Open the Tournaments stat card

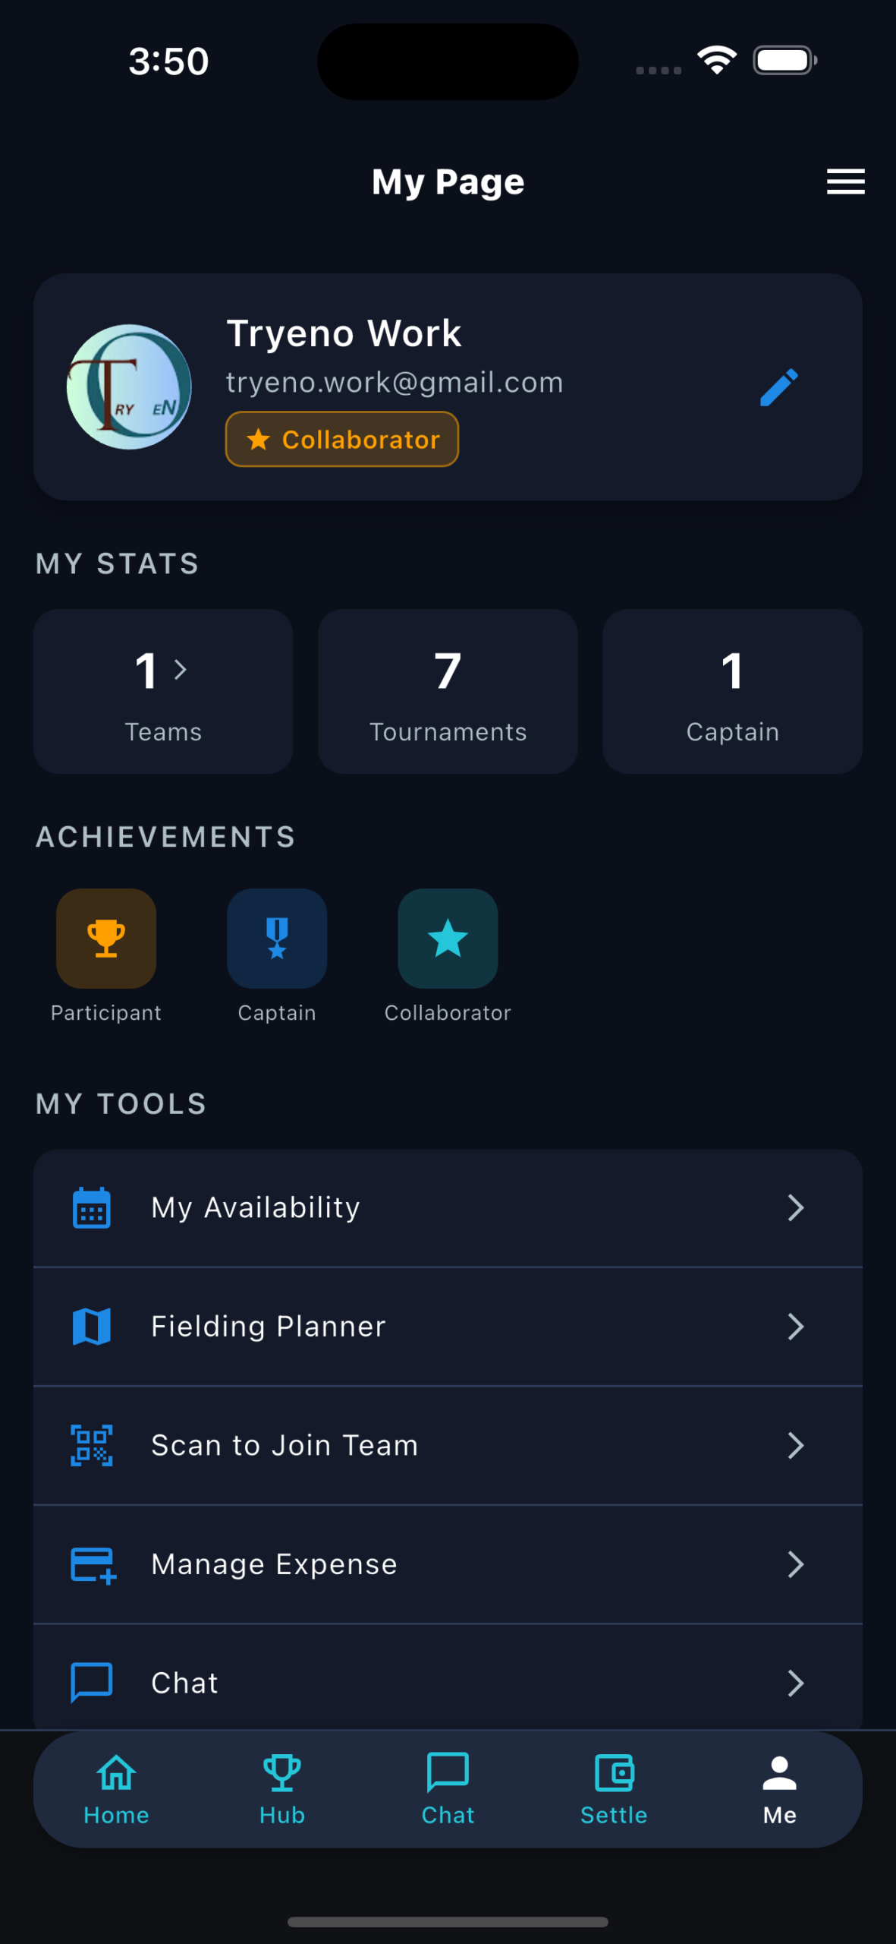click(448, 691)
